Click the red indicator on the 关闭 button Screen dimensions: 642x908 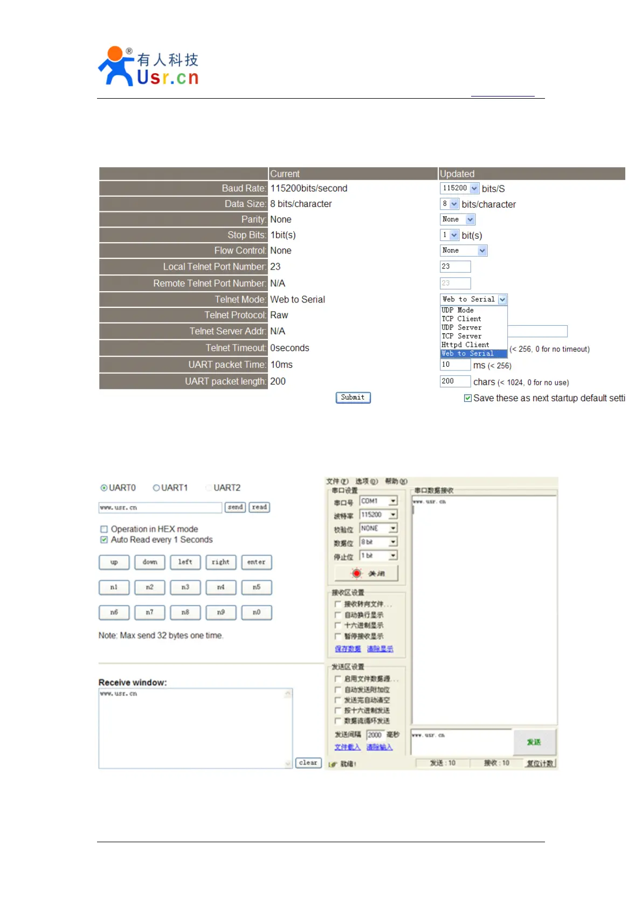pyautogui.click(x=356, y=573)
